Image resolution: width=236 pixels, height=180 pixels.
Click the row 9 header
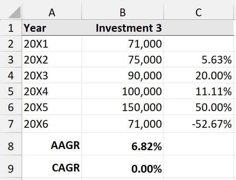pyautogui.click(x=11, y=169)
